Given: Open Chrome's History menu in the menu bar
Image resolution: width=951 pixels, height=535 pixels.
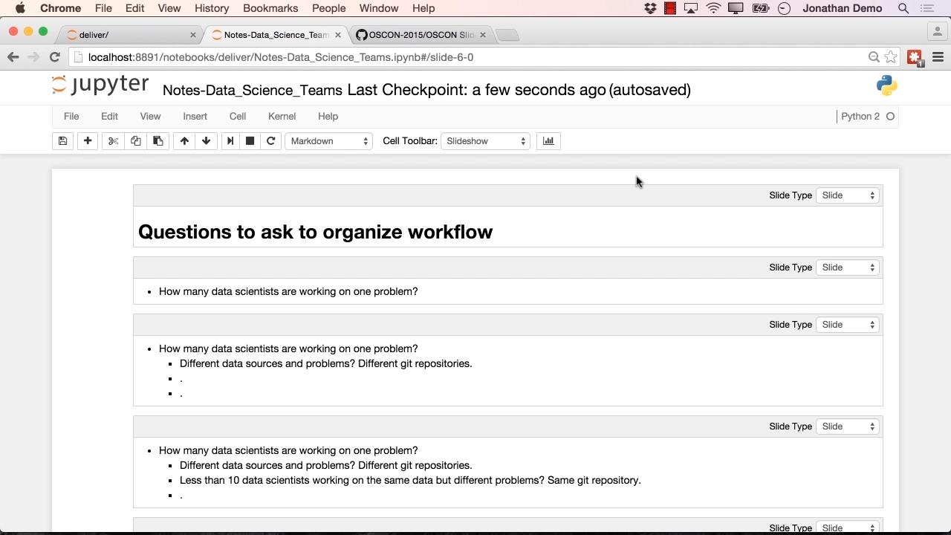Looking at the screenshot, I should pos(212,8).
